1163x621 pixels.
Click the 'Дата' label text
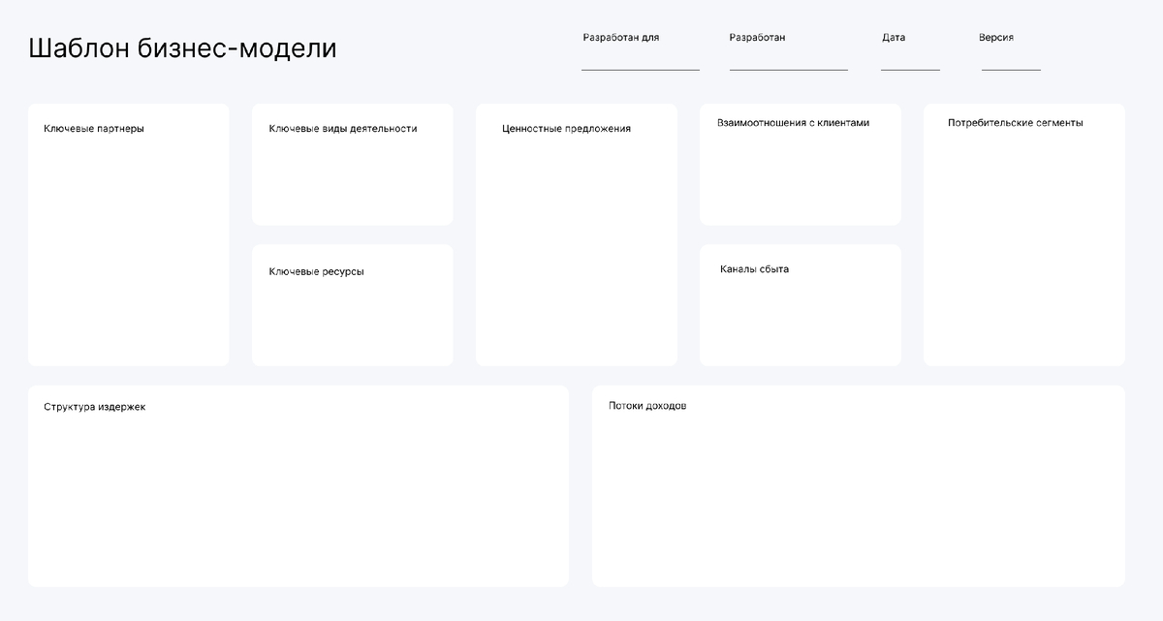[x=894, y=38]
